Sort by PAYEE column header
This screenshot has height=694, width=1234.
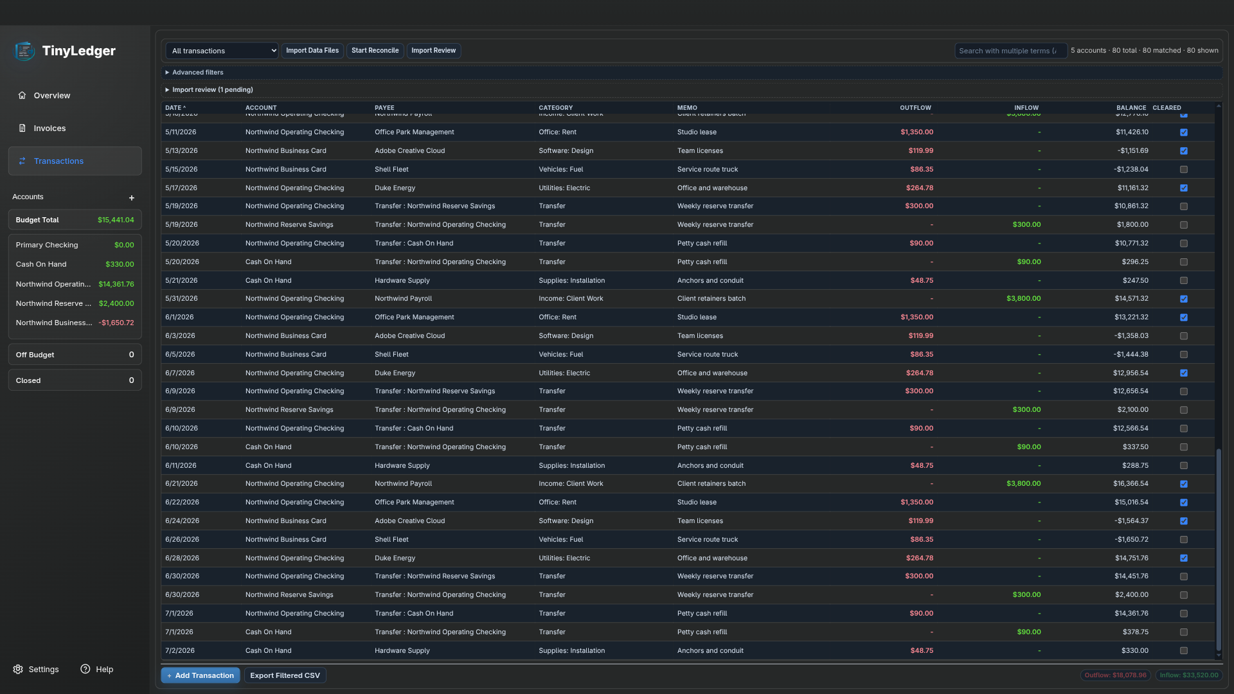[x=384, y=107]
